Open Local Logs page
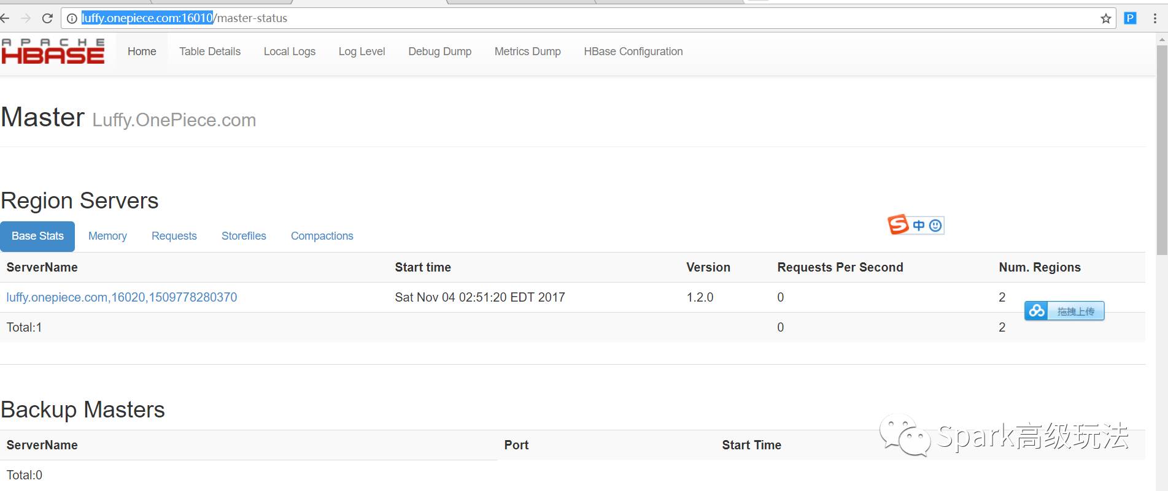 tap(290, 51)
